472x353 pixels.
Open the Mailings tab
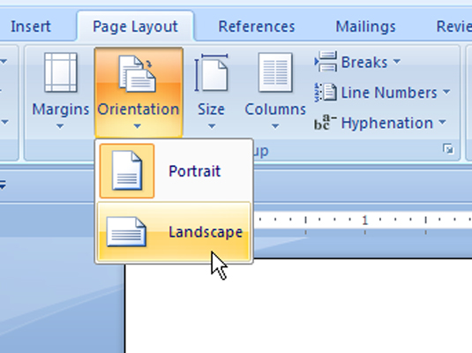(x=365, y=26)
